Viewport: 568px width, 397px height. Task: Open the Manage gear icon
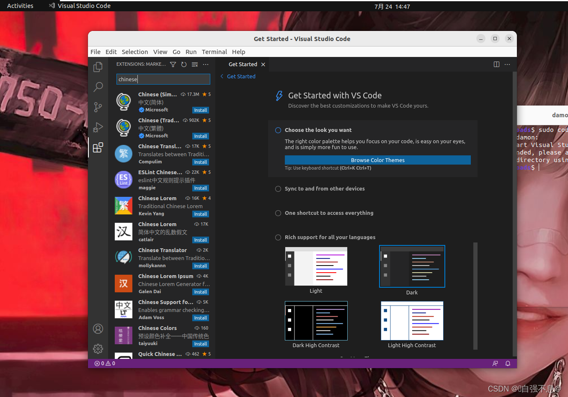click(98, 349)
